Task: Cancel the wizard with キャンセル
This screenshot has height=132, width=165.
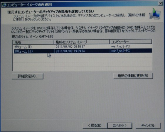Action: (x=148, y=126)
